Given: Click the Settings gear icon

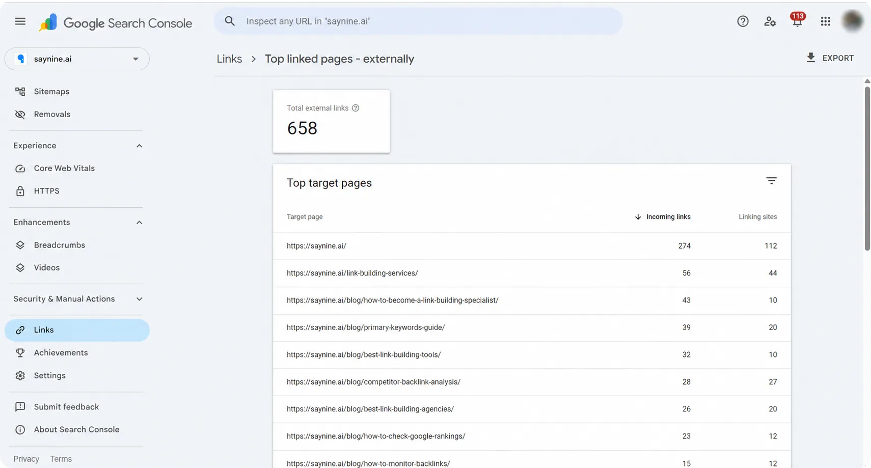Looking at the screenshot, I should click(20, 376).
